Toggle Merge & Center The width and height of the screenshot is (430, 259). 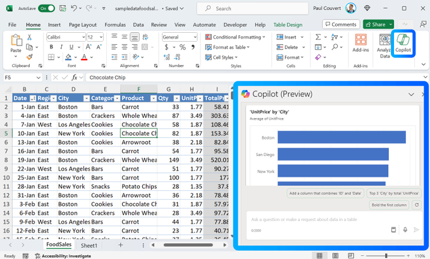pyautogui.click(x=145, y=47)
